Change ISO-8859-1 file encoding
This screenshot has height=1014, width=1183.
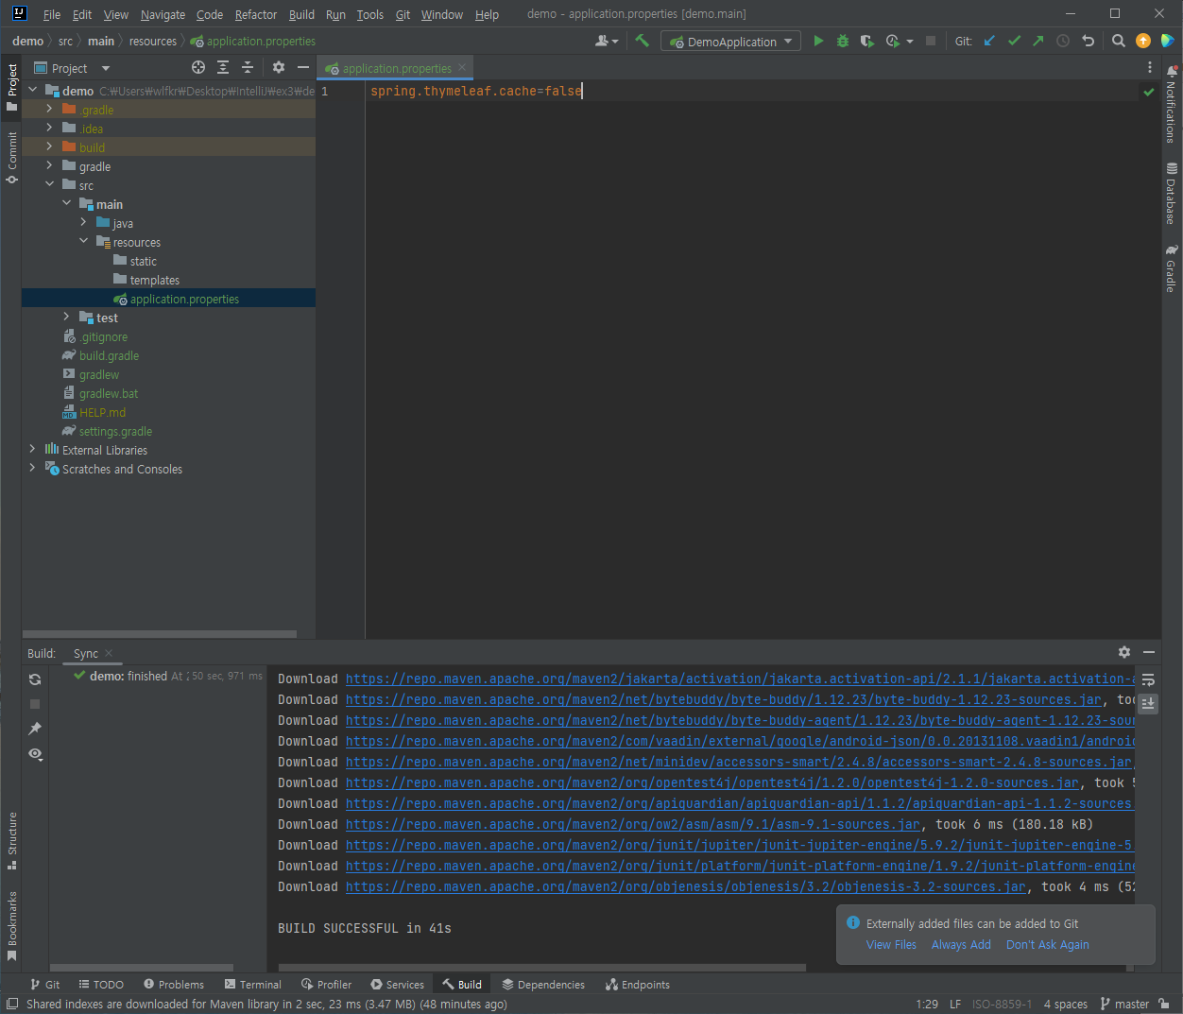click(1002, 1004)
